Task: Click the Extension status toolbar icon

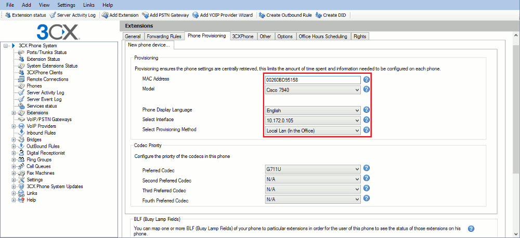Action: 8,15
